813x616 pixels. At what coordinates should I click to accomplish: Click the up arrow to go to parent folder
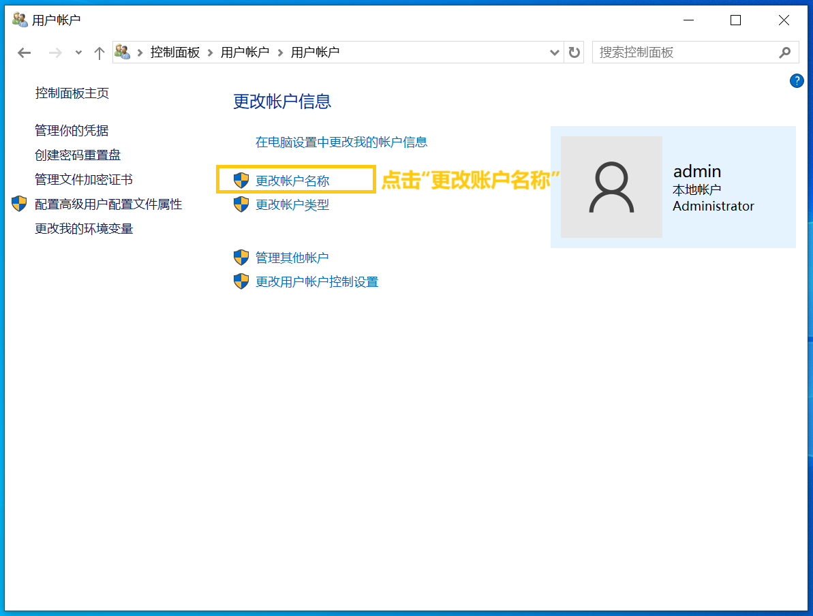99,52
